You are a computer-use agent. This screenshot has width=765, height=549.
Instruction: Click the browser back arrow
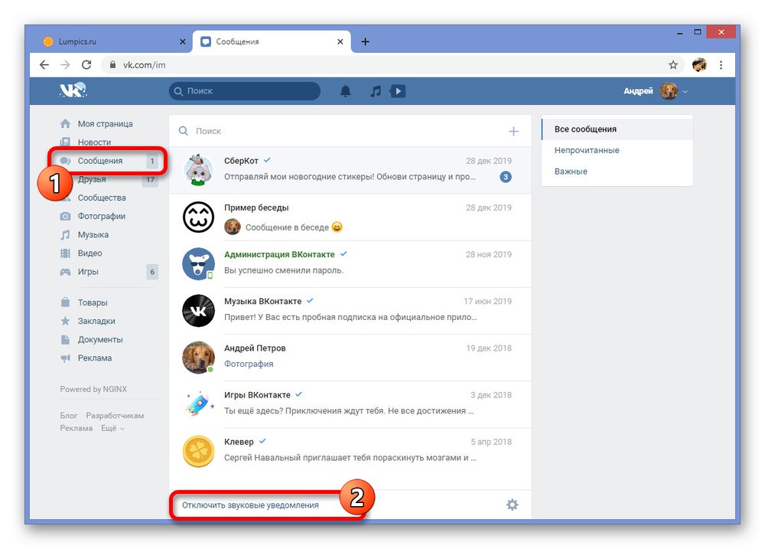[x=44, y=65]
